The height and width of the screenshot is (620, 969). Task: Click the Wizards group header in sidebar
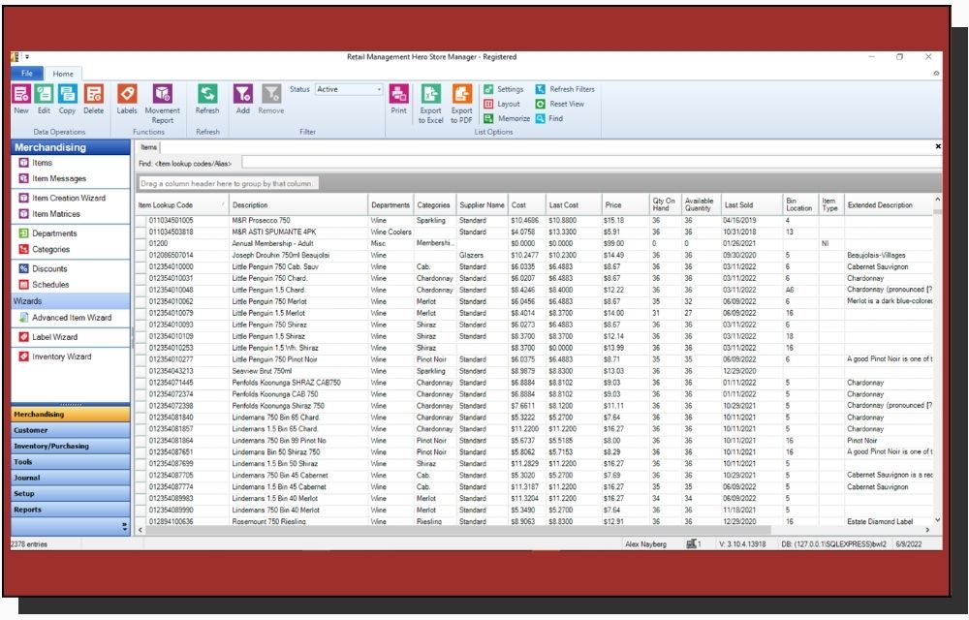pyautogui.click(x=71, y=301)
